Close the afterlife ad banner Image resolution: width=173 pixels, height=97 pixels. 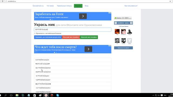(x=111, y=46)
